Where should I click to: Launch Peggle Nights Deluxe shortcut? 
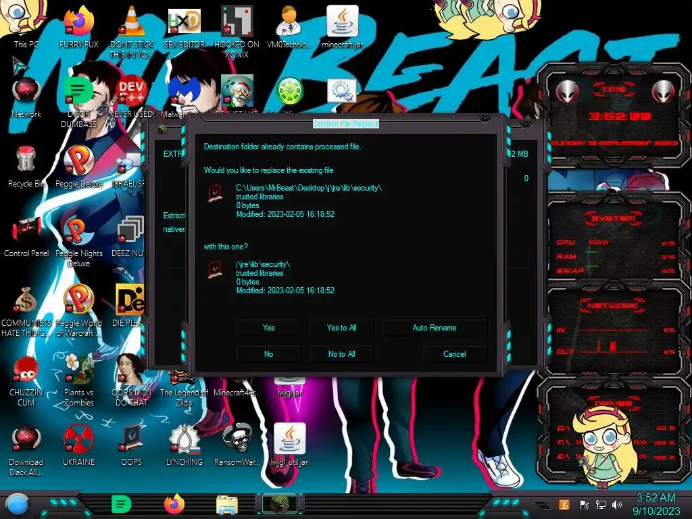tap(78, 241)
